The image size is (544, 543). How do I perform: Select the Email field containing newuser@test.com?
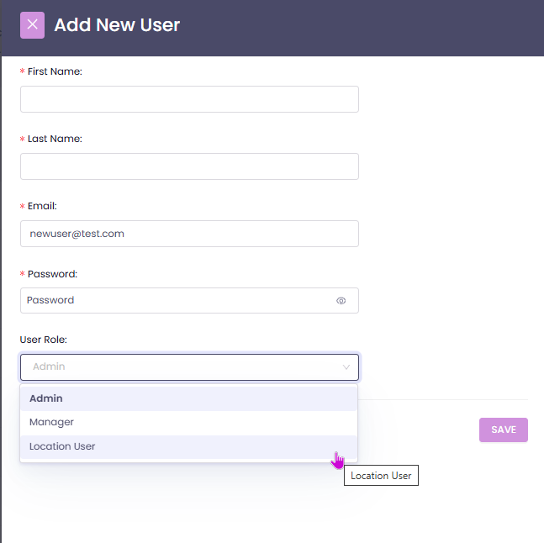(189, 234)
